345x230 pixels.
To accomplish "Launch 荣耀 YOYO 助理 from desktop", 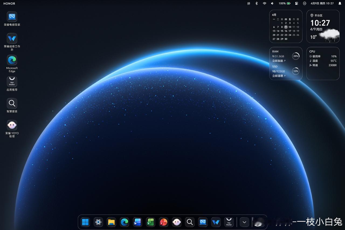I will tap(12, 125).
